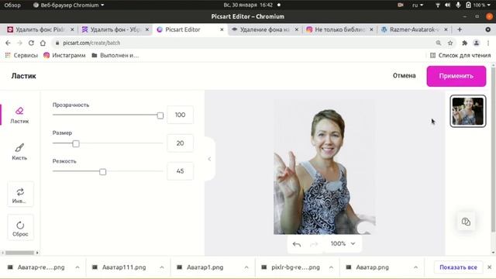The height and width of the screenshot is (279, 496).
Task: Reset edits with the Сброс button
Action: [20, 228]
